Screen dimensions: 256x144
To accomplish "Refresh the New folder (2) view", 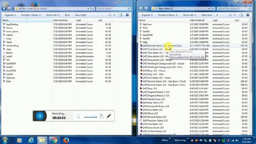I will [x=213, y=8].
